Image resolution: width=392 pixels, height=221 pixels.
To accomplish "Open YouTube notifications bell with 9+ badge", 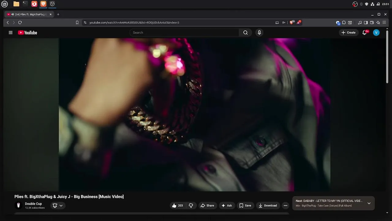I will pos(365,33).
